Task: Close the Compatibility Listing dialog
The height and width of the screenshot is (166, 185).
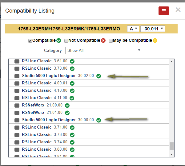Action: (x=178, y=10)
